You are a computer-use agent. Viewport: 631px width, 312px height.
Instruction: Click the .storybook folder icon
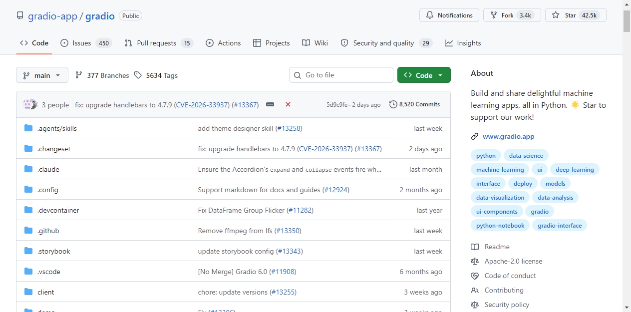[x=28, y=251]
